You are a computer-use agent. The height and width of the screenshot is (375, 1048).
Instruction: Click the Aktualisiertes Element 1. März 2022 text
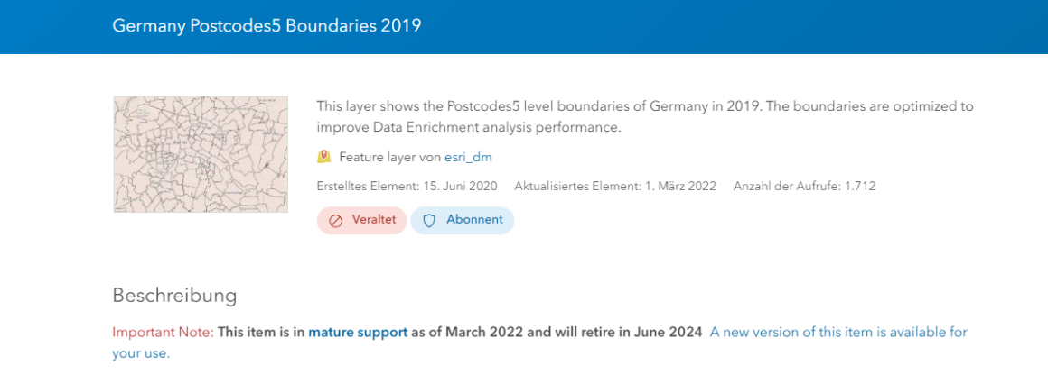tap(615, 187)
